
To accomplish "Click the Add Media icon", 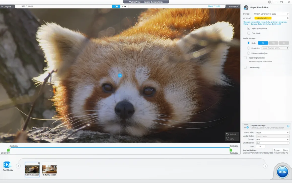I will 8,165.
